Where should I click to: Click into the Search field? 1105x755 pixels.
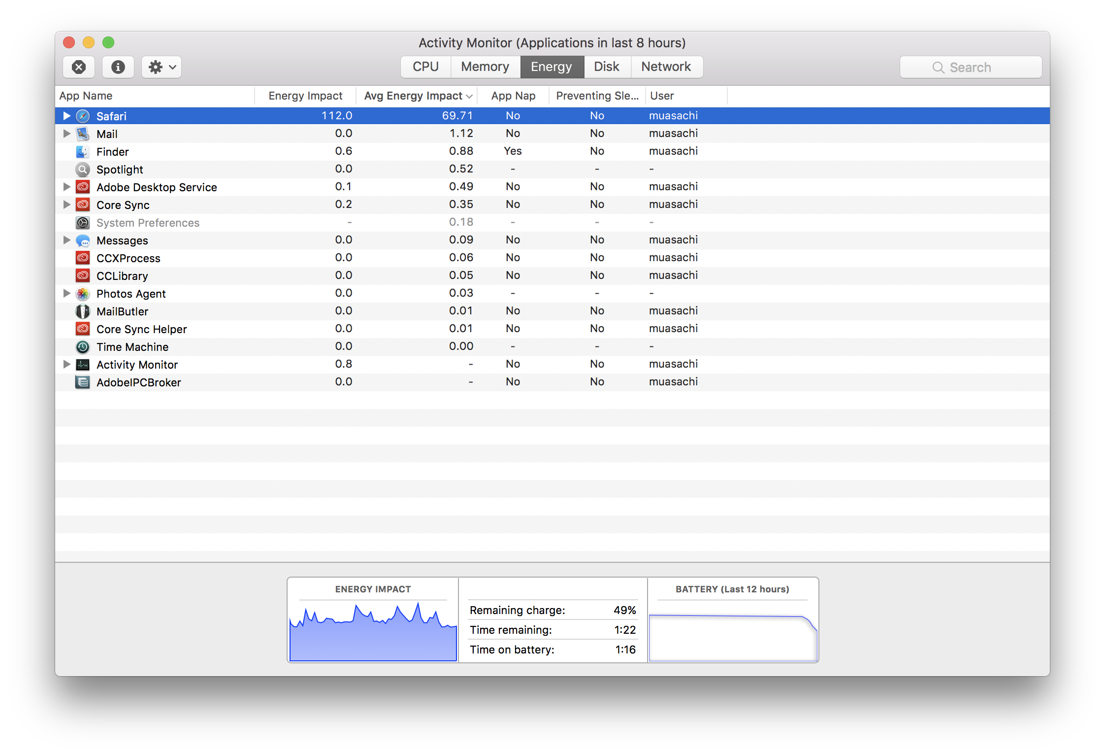[x=971, y=68]
